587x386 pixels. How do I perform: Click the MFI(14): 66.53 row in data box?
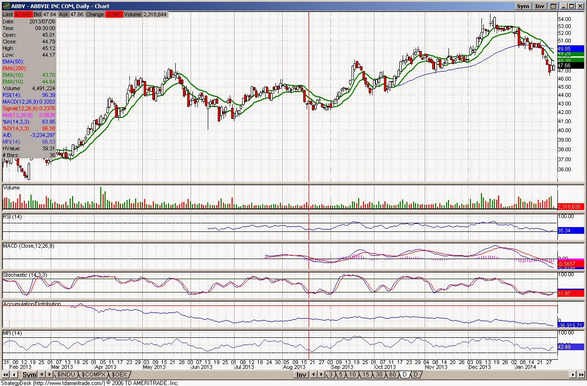pyautogui.click(x=29, y=142)
